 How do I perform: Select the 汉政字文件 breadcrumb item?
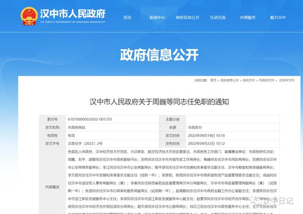(286, 80)
